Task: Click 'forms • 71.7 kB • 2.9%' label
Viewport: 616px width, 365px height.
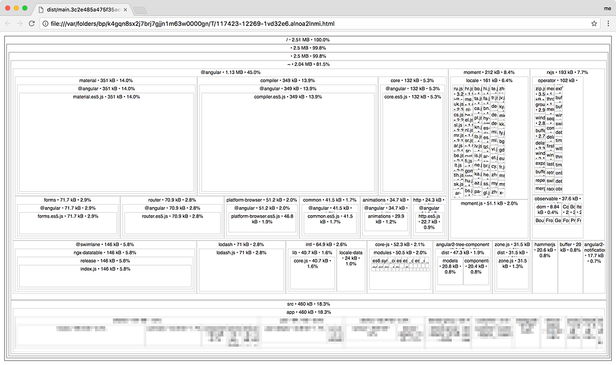Action: point(67,200)
